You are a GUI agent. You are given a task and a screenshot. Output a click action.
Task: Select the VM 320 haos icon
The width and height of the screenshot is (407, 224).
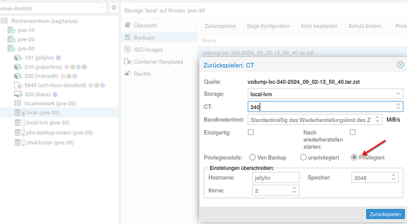coord(18,94)
